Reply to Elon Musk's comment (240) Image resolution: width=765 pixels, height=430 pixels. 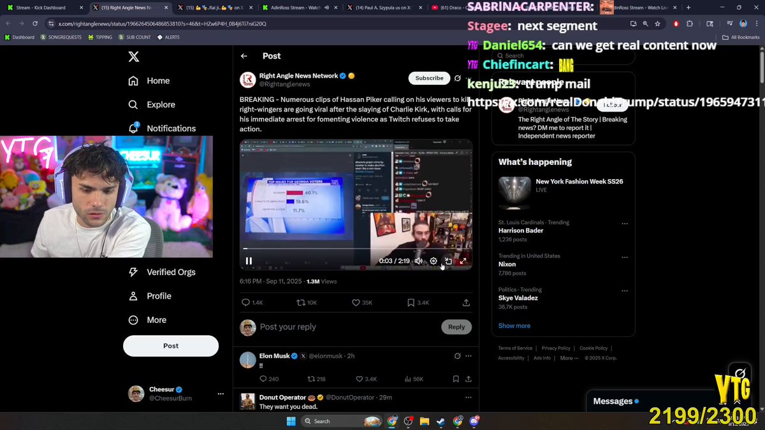pos(269,379)
